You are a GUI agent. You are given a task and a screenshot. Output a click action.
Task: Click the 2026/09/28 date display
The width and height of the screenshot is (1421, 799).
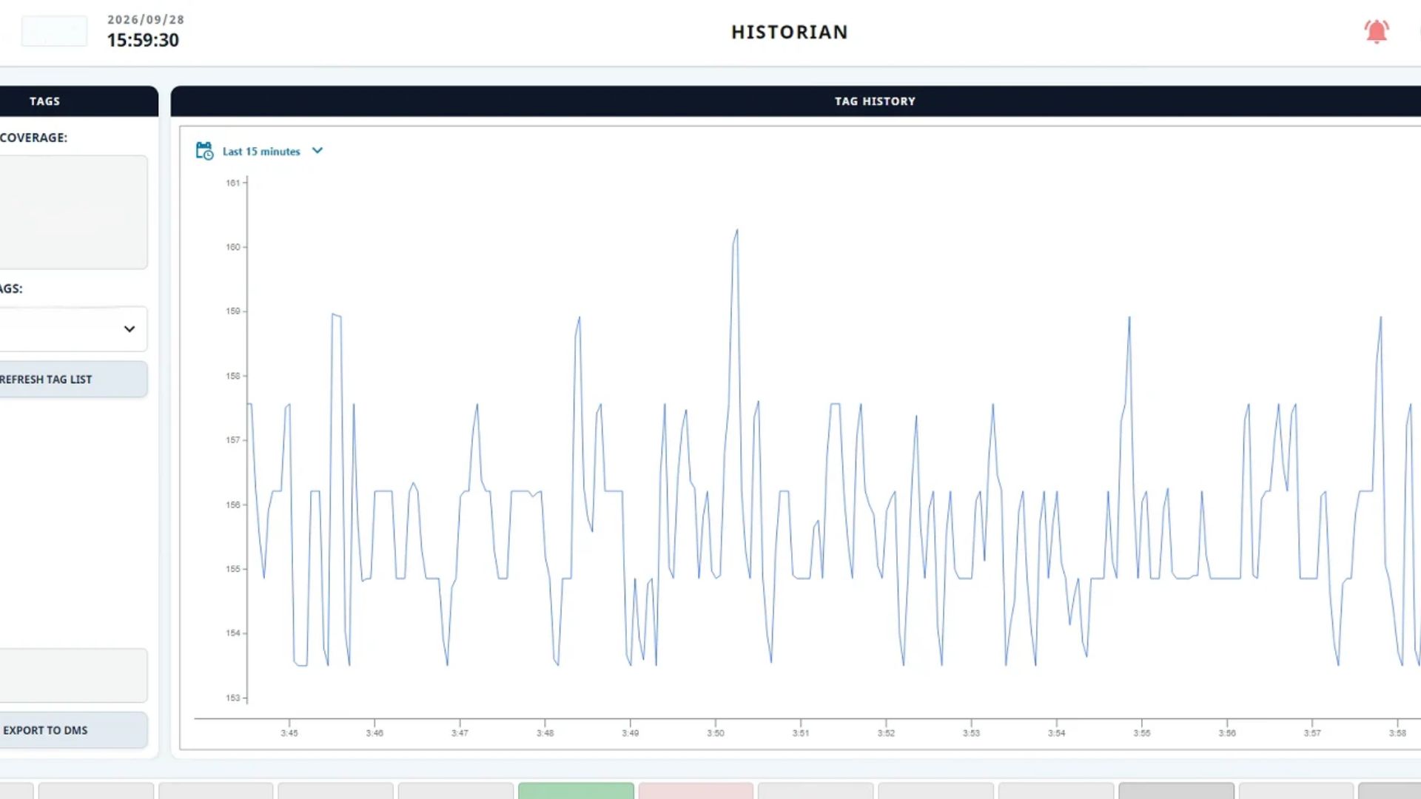pos(146,20)
